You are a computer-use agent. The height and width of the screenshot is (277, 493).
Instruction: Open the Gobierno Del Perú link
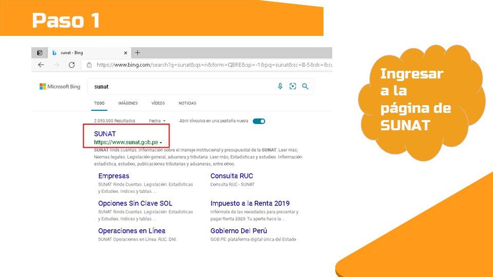(x=239, y=231)
